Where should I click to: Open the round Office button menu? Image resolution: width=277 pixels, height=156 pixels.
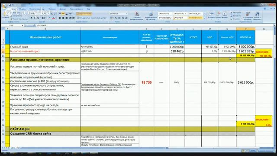click(4, 6)
